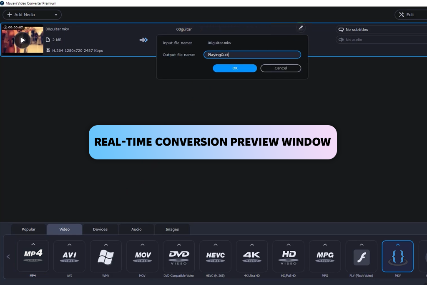The height and width of the screenshot is (285, 427).
Task: Select the MPG video format icon
Action: click(325, 256)
